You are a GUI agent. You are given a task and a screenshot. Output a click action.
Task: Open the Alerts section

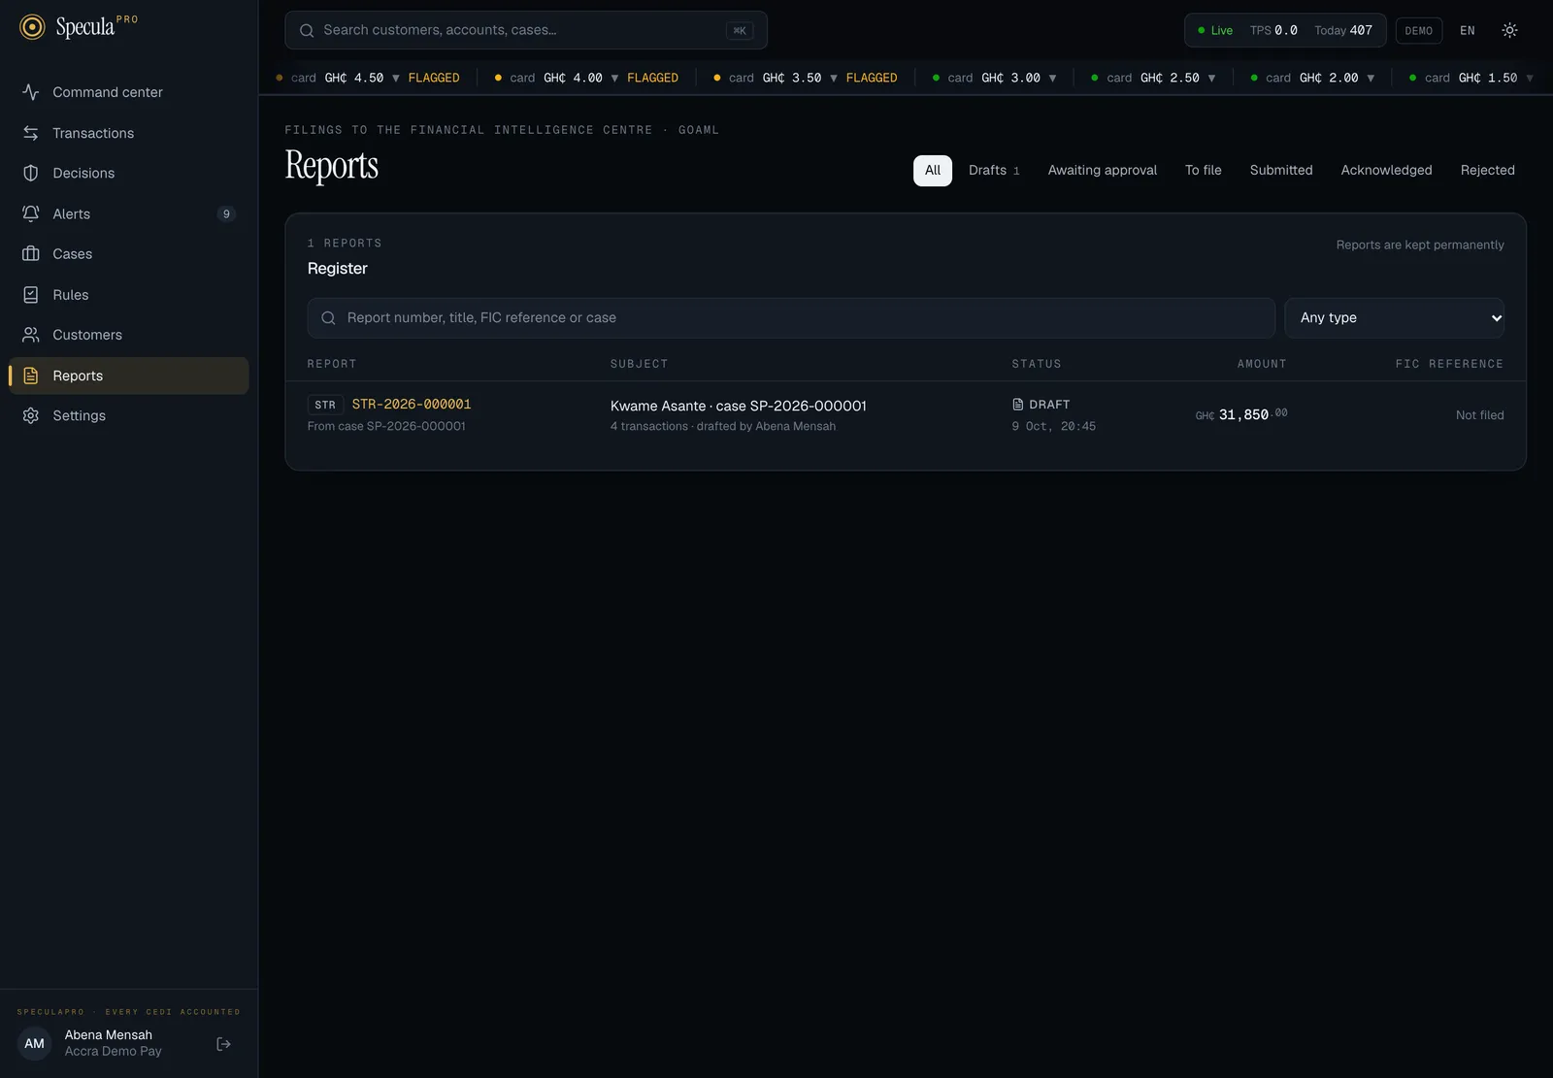click(128, 213)
